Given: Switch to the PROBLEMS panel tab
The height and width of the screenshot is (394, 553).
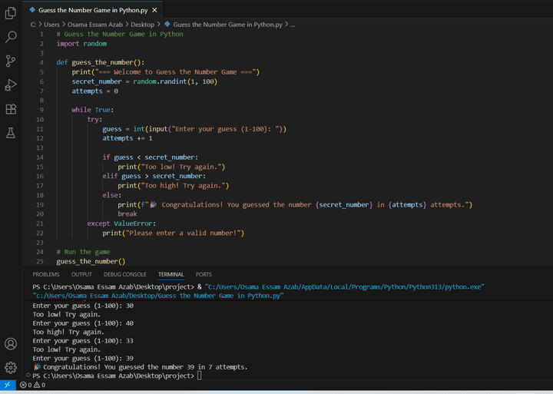Looking at the screenshot, I should [46, 274].
